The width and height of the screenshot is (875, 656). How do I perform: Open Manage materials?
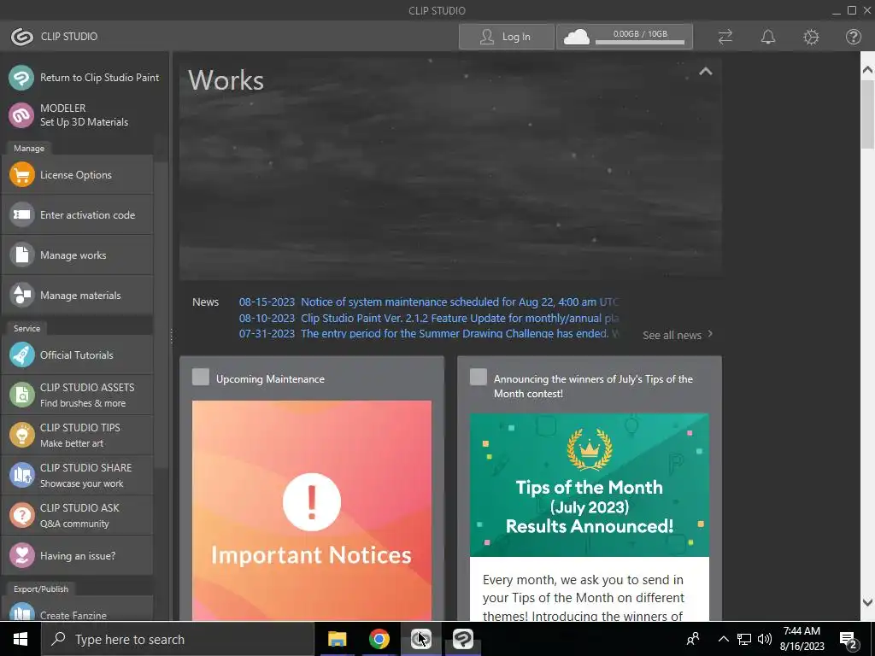pos(78,296)
